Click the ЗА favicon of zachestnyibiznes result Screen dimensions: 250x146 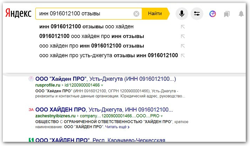click(31, 110)
